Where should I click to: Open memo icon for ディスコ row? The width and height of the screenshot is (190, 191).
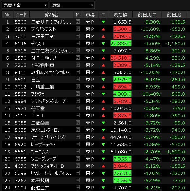78,43
